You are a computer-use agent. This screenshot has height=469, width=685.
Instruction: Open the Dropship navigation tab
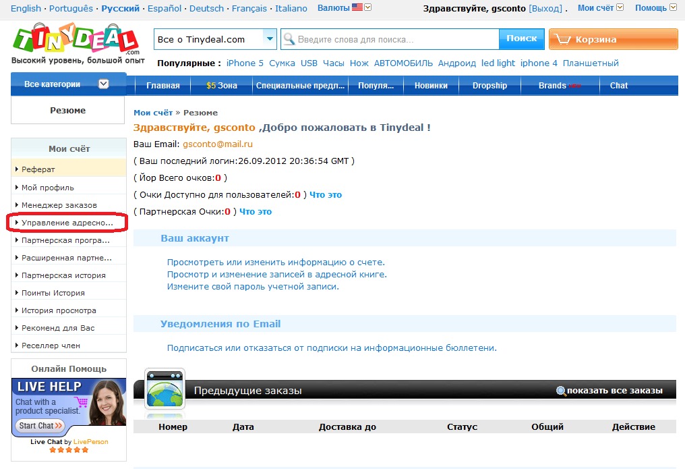click(489, 86)
